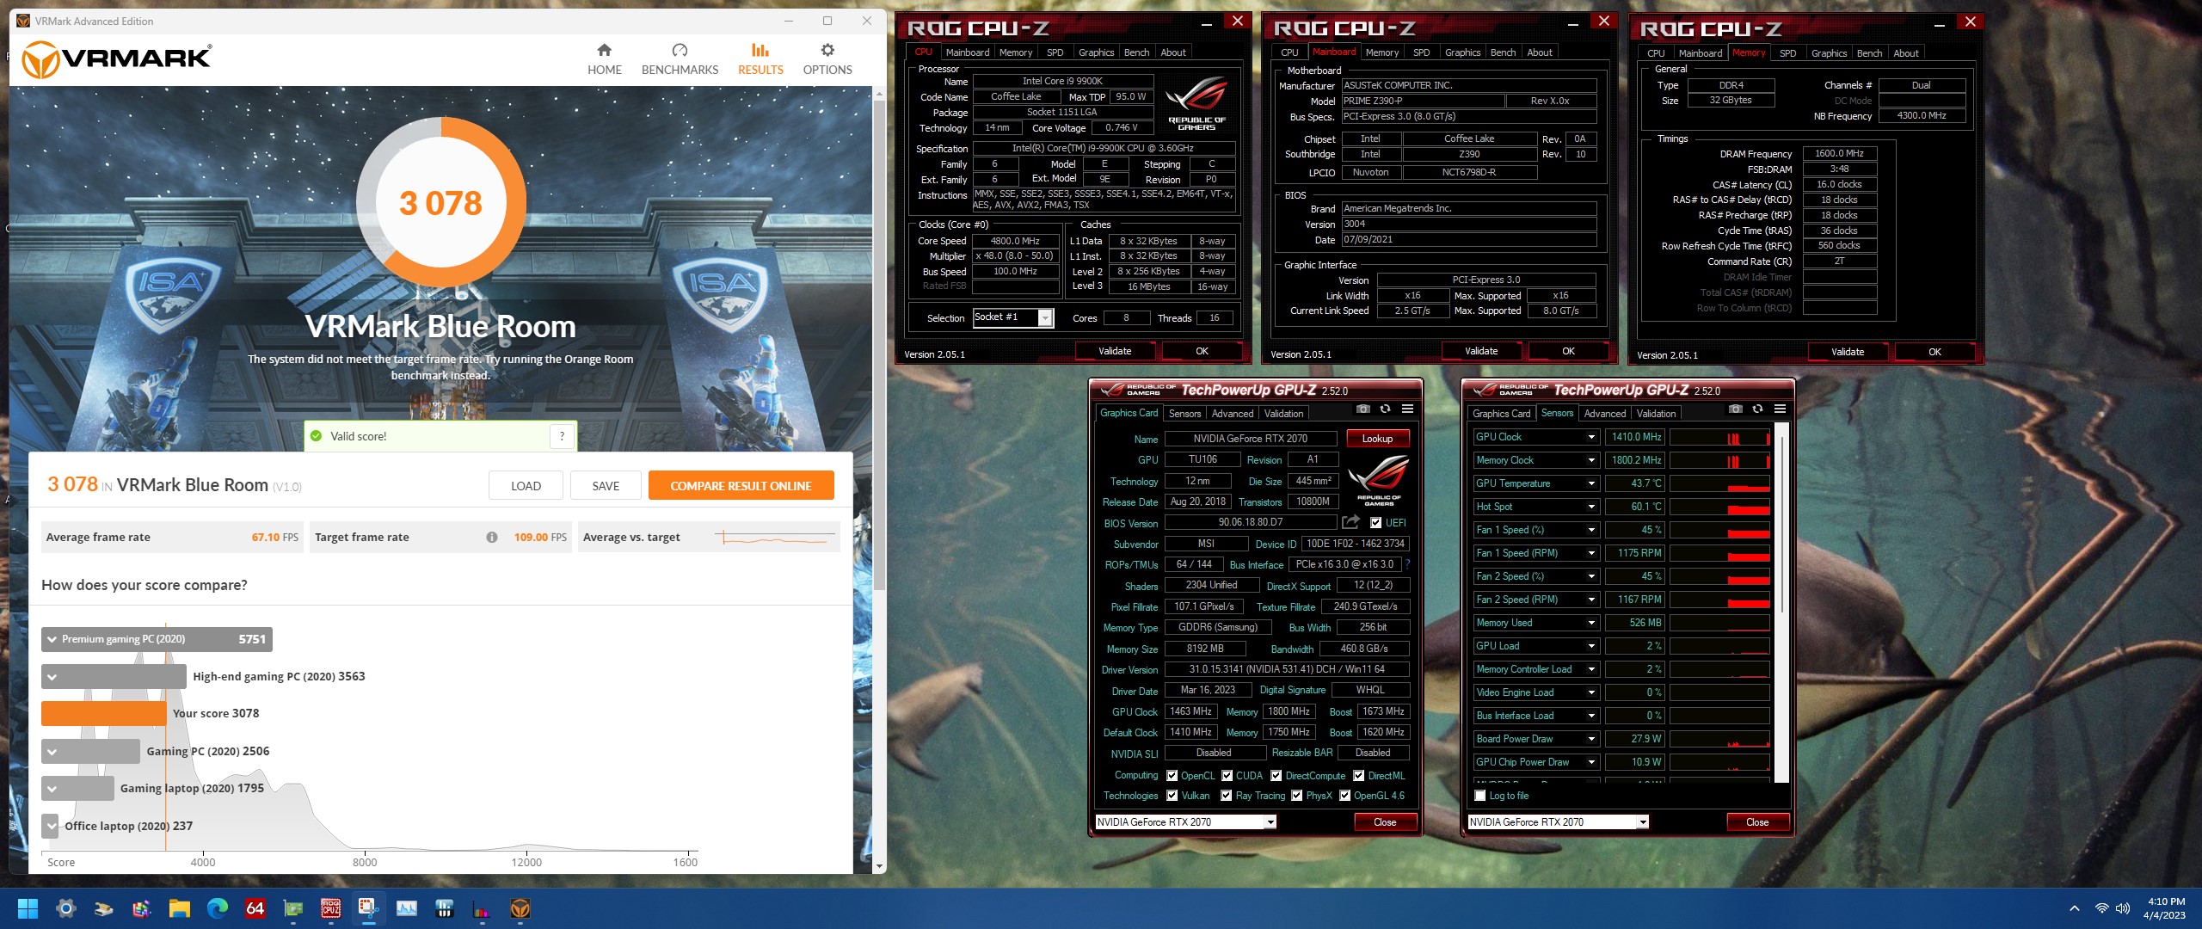This screenshot has height=929, width=2202.
Task: Open GPU Temperature sensor dropdown
Action: point(1591,483)
